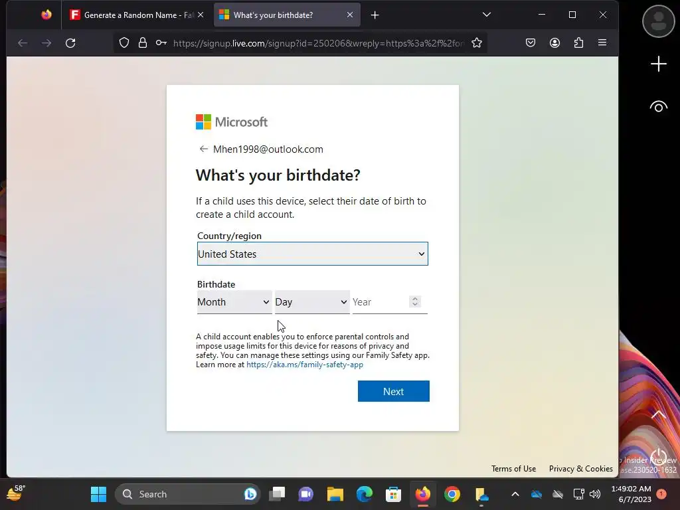Open the Windows Start menu
The width and height of the screenshot is (680, 510).
98,494
